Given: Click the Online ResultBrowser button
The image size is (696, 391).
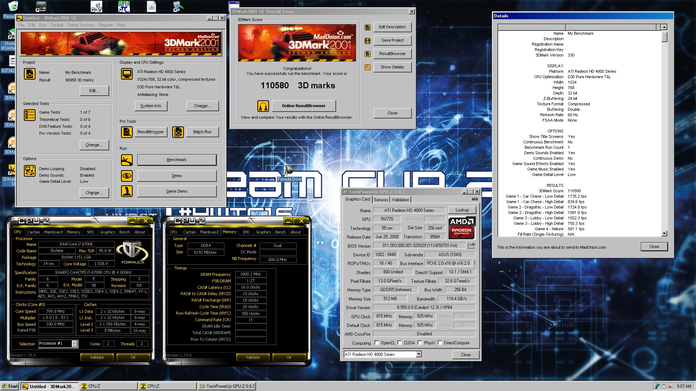Looking at the screenshot, I should coord(303,106).
